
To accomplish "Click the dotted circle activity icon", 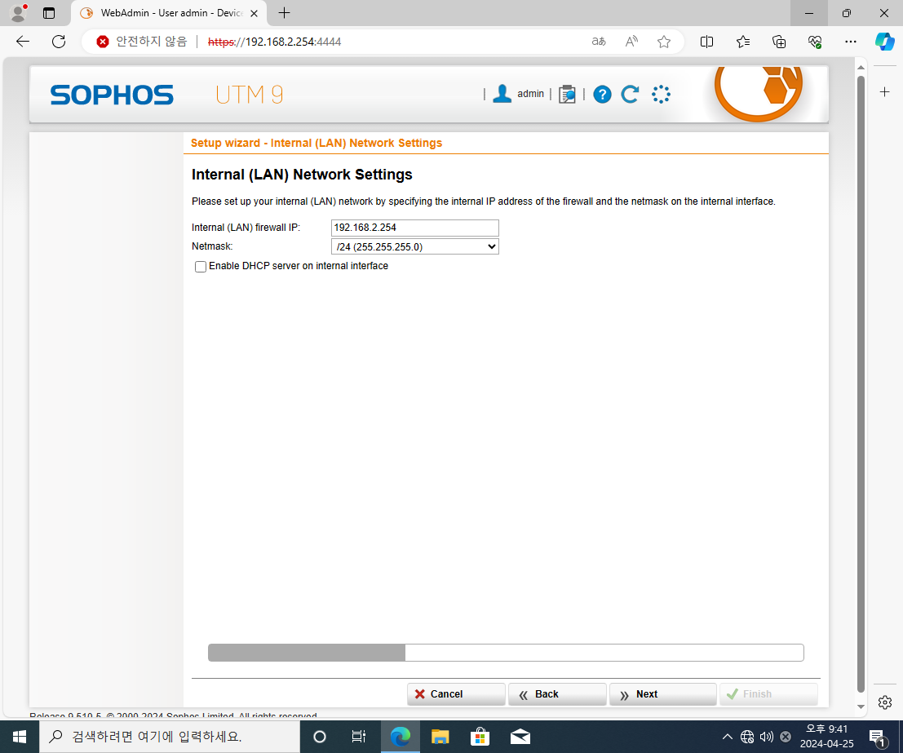I will click(661, 94).
